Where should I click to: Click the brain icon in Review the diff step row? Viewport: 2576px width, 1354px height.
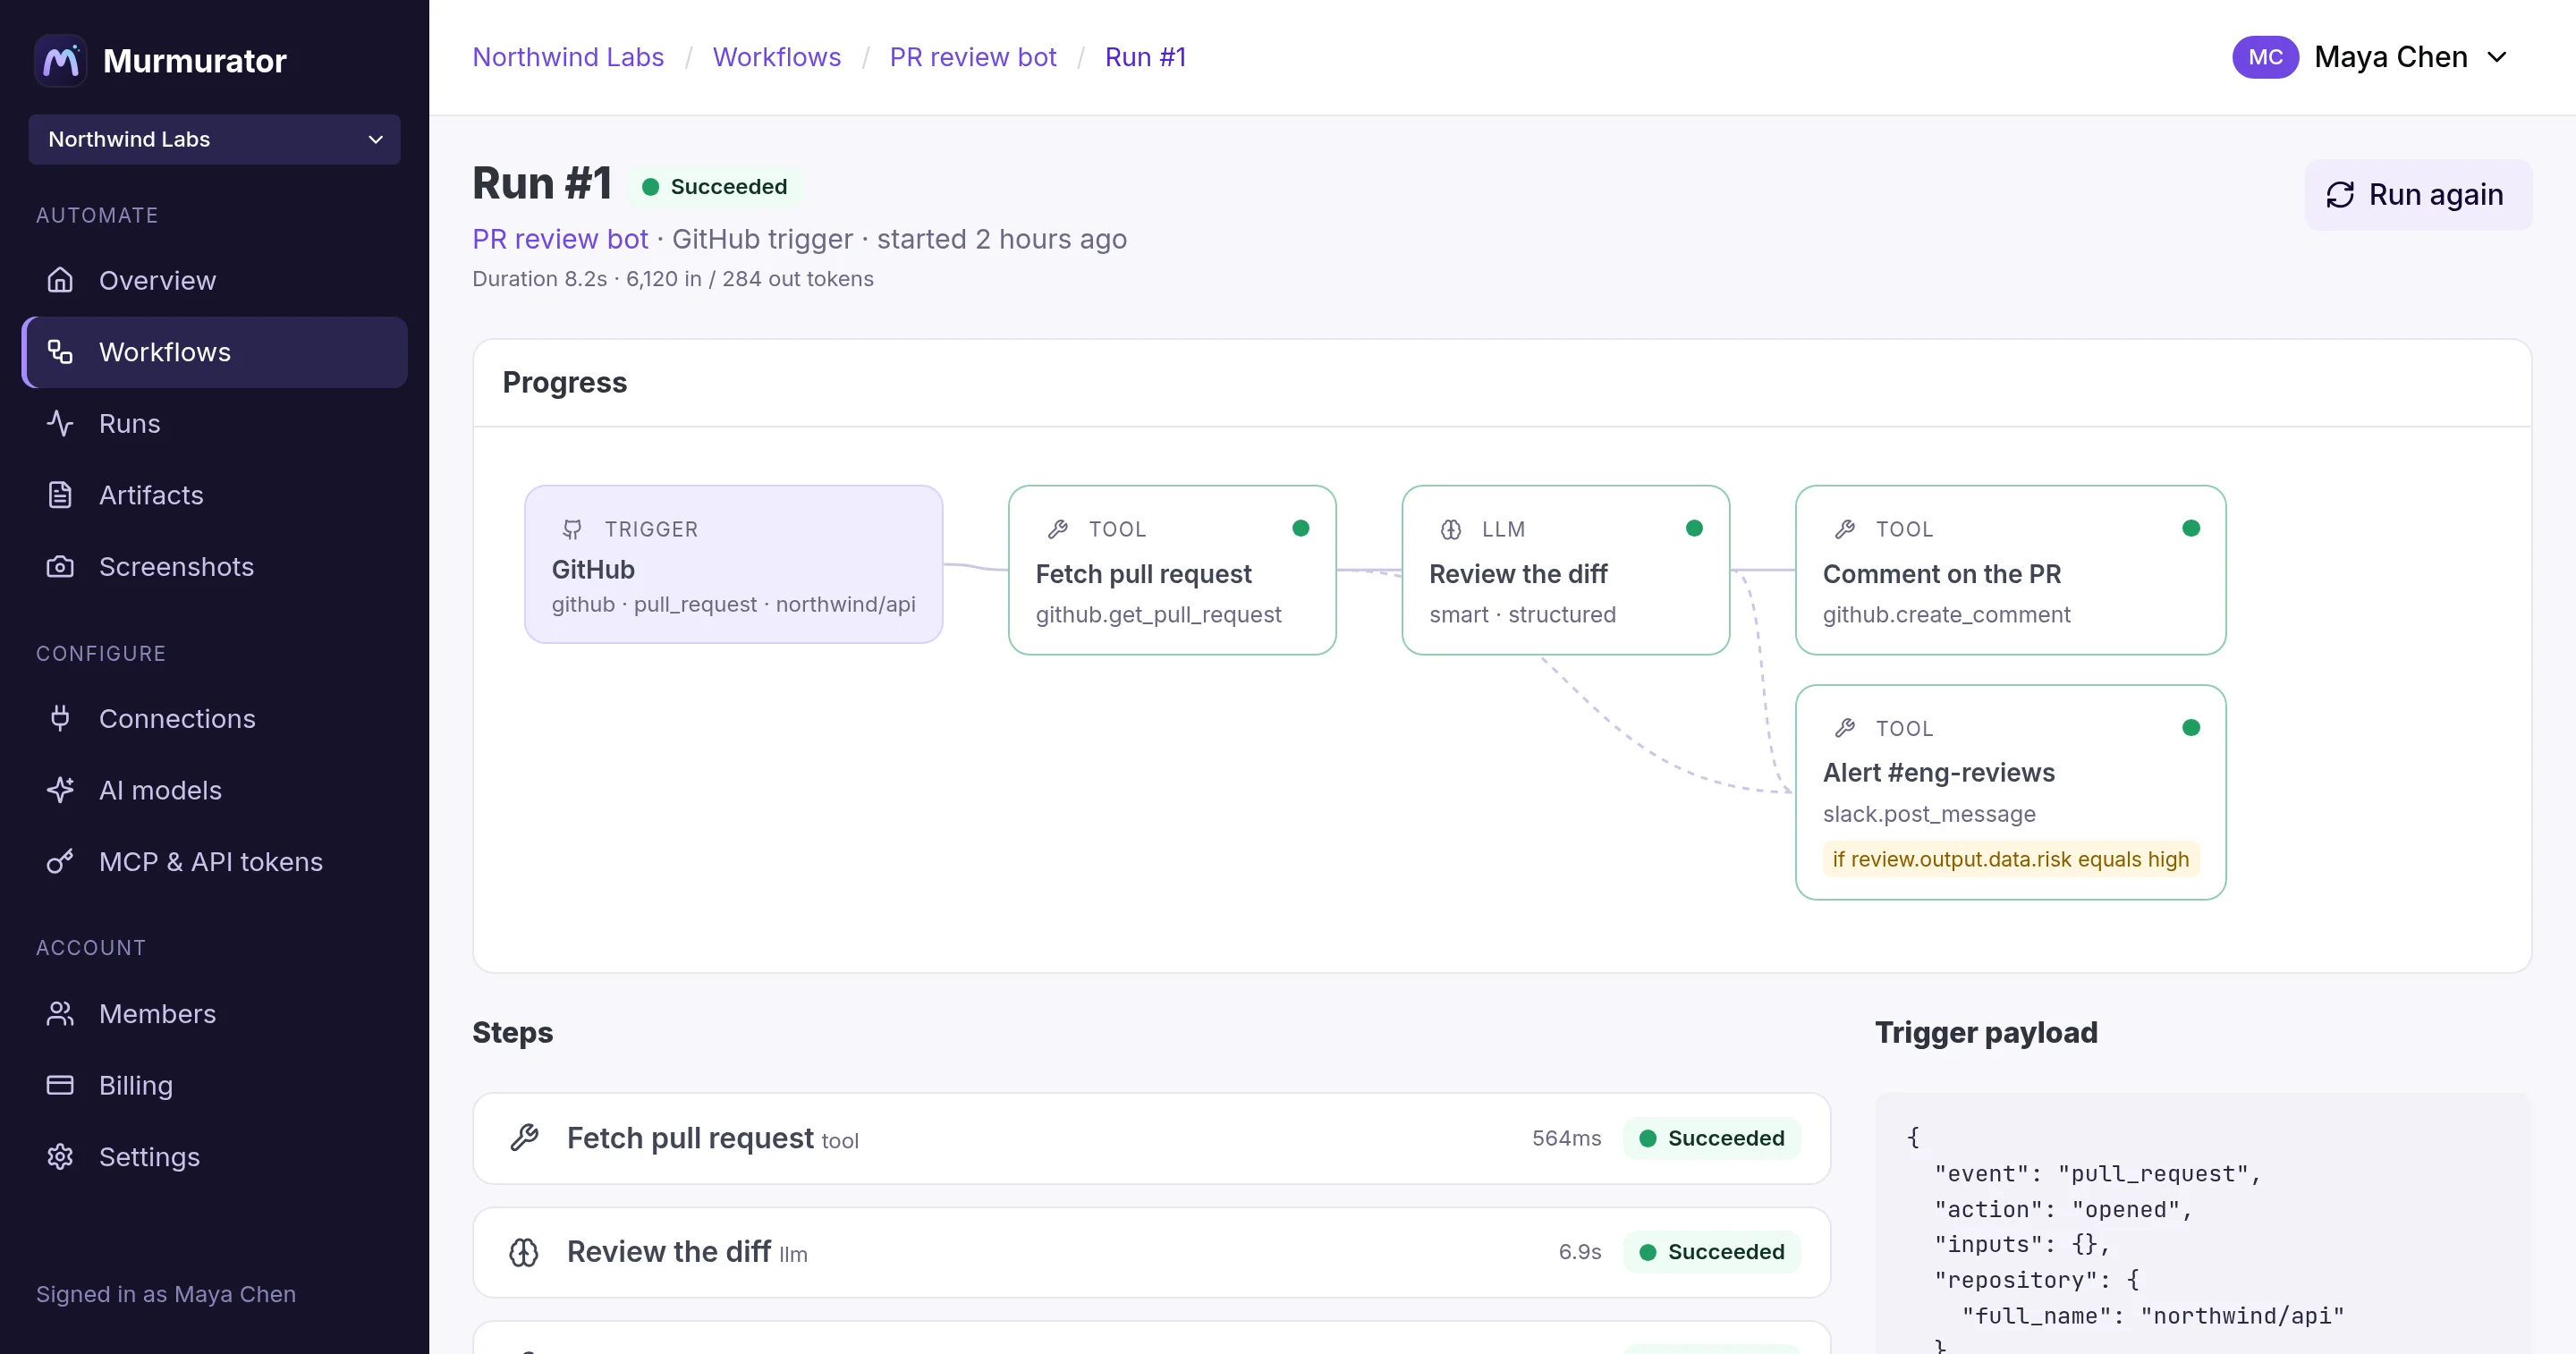[x=524, y=1252]
